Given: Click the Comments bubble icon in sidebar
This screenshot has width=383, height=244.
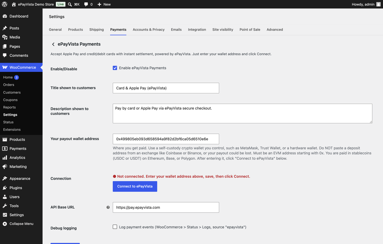Looking at the screenshot, I should coord(5,55).
